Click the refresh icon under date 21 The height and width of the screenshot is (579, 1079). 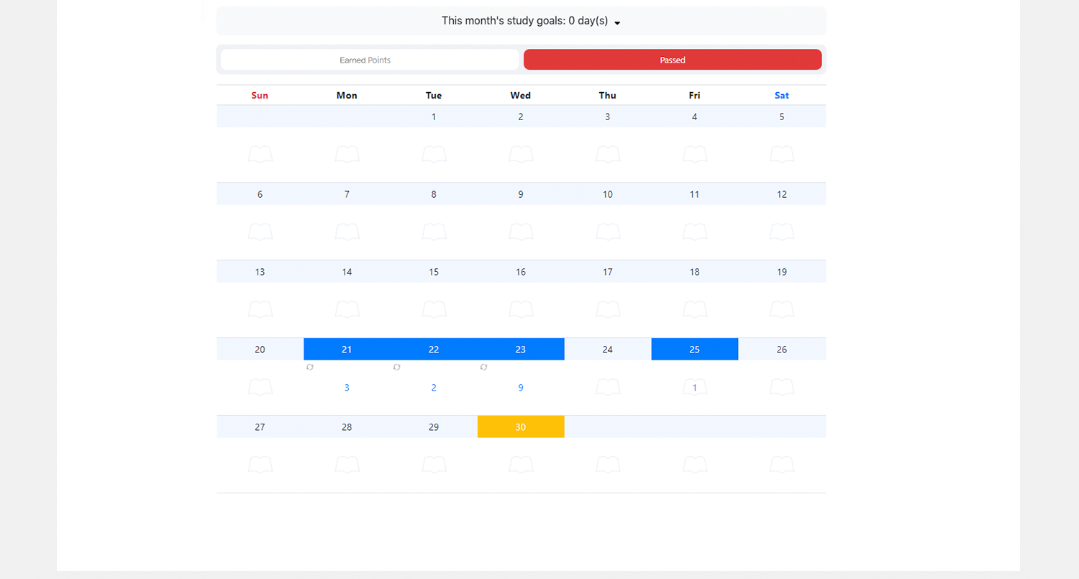310,367
